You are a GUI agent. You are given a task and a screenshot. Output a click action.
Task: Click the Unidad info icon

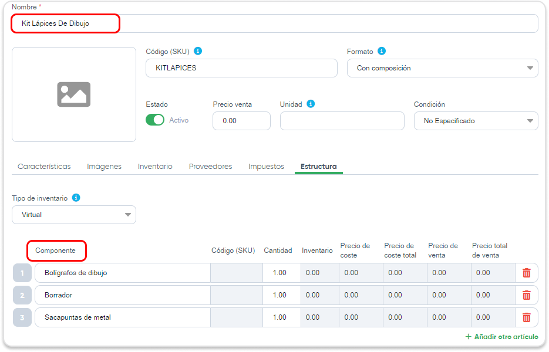(x=311, y=104)
